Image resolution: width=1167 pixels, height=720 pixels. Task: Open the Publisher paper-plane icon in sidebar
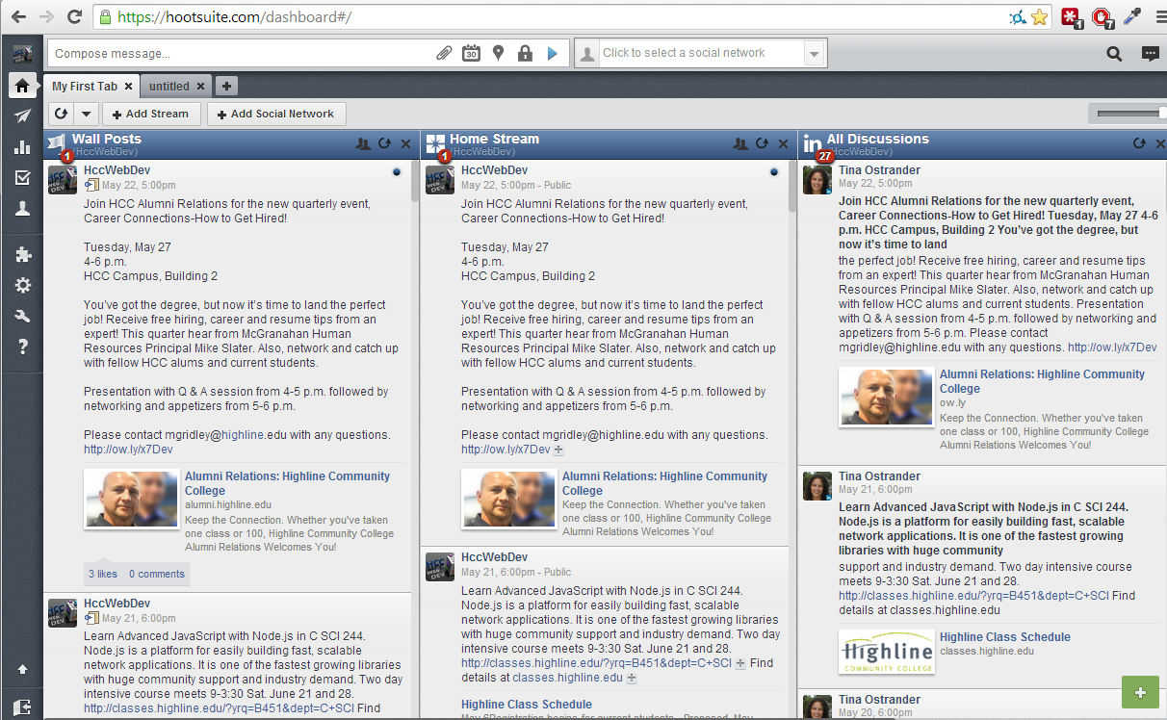point(22,116)
